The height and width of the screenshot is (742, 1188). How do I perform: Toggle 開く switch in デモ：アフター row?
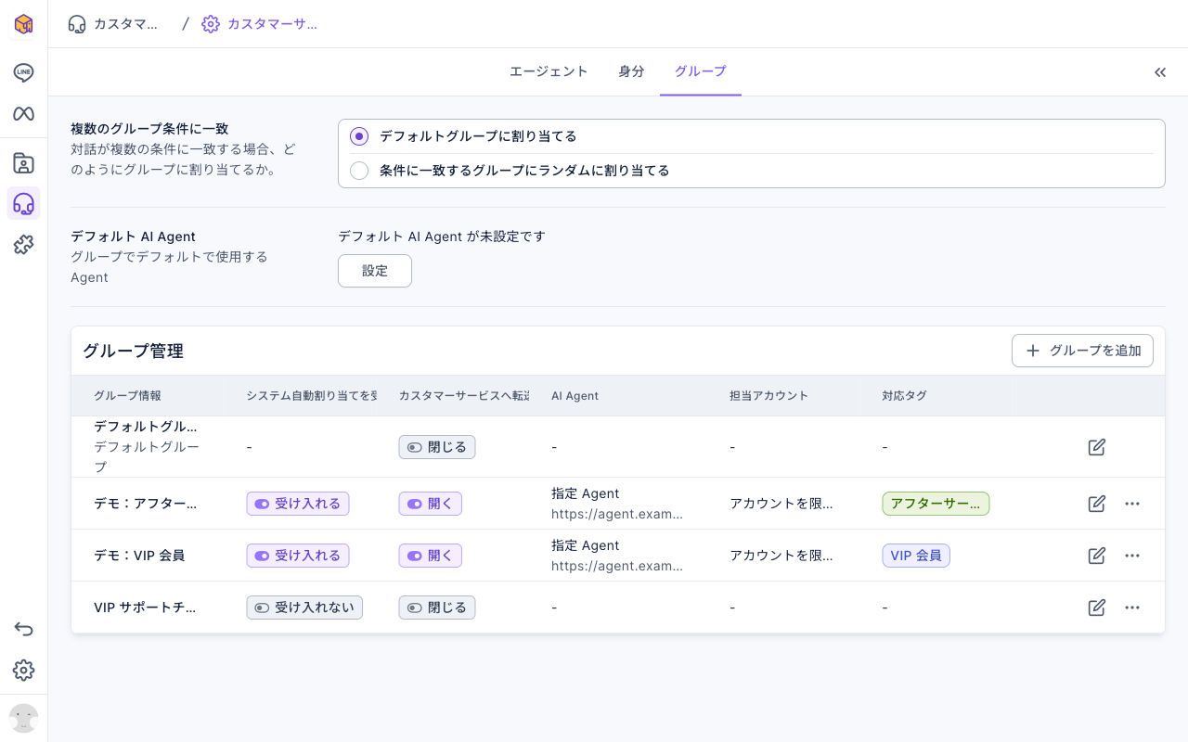[431, 504]
